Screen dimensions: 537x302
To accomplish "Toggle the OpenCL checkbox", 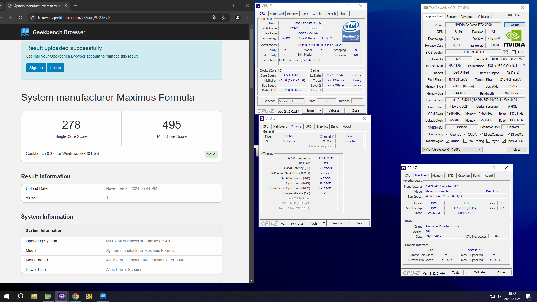I will coord(447,135).
